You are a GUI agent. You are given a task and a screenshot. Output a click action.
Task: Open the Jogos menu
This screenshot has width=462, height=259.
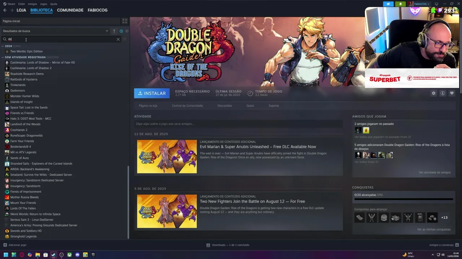43,4
